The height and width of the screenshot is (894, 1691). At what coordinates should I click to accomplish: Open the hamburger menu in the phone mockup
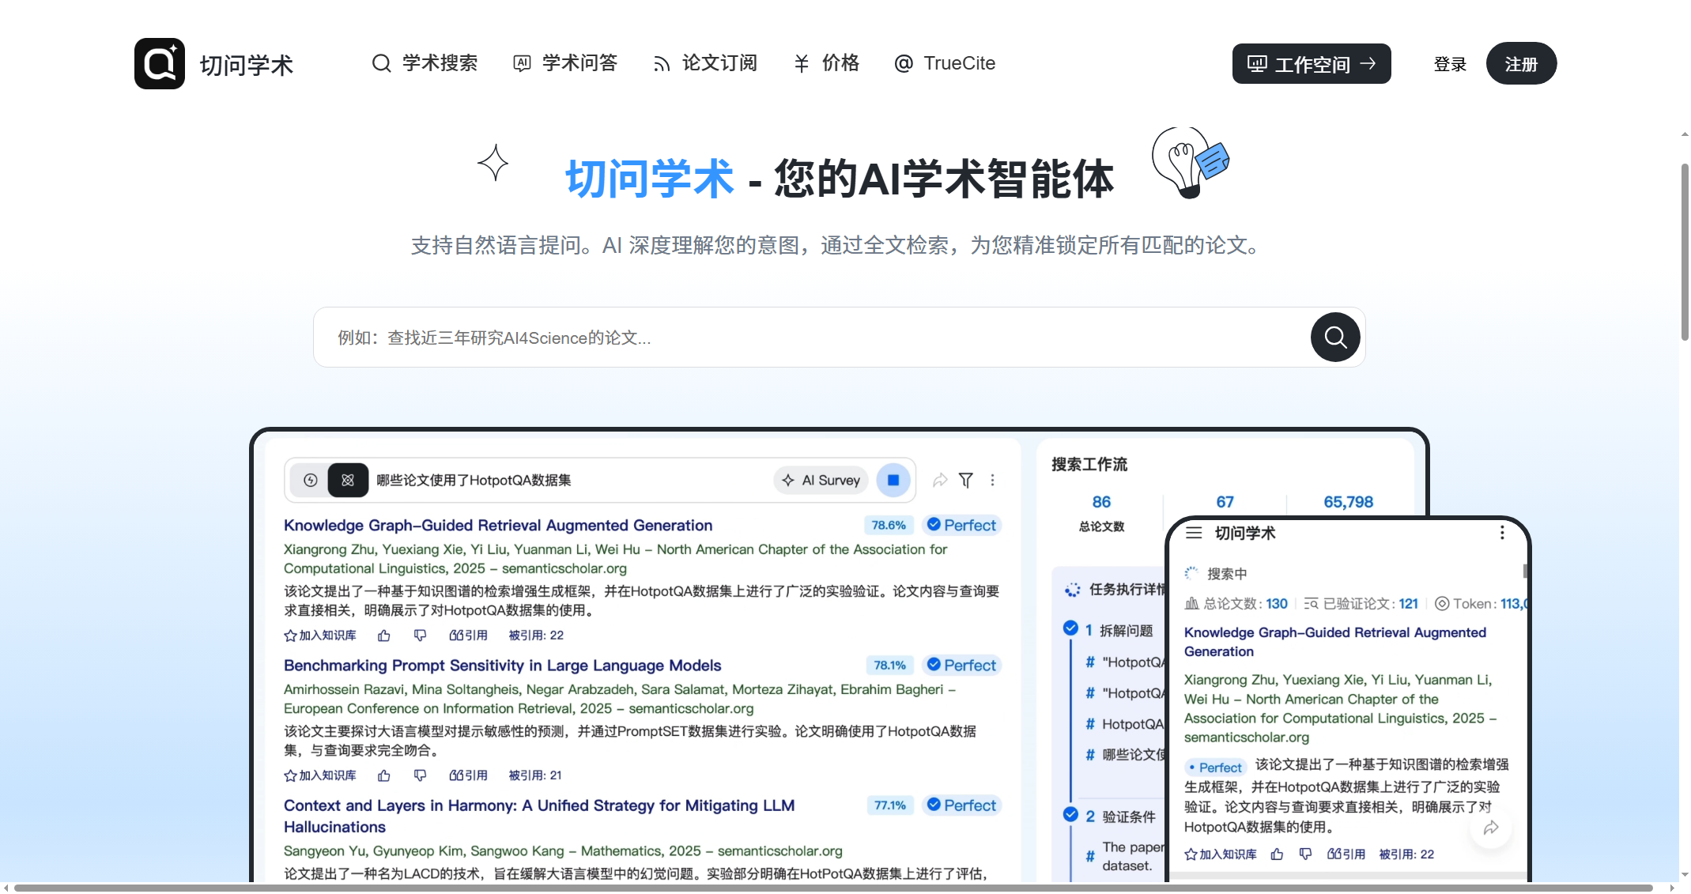click(1194, 533)
